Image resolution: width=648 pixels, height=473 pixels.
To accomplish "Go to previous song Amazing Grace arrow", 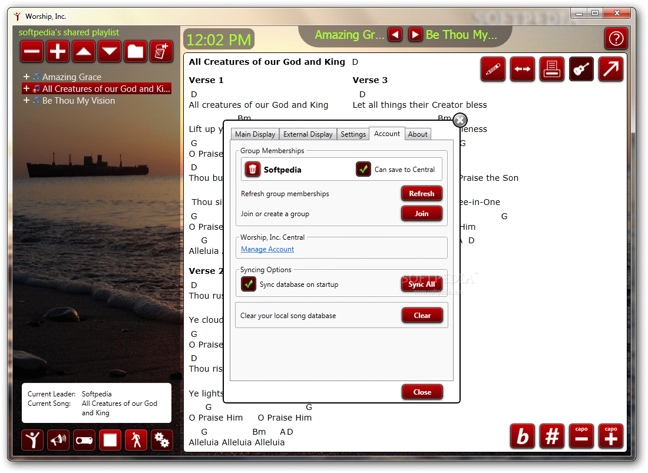I will coord(395,34).
